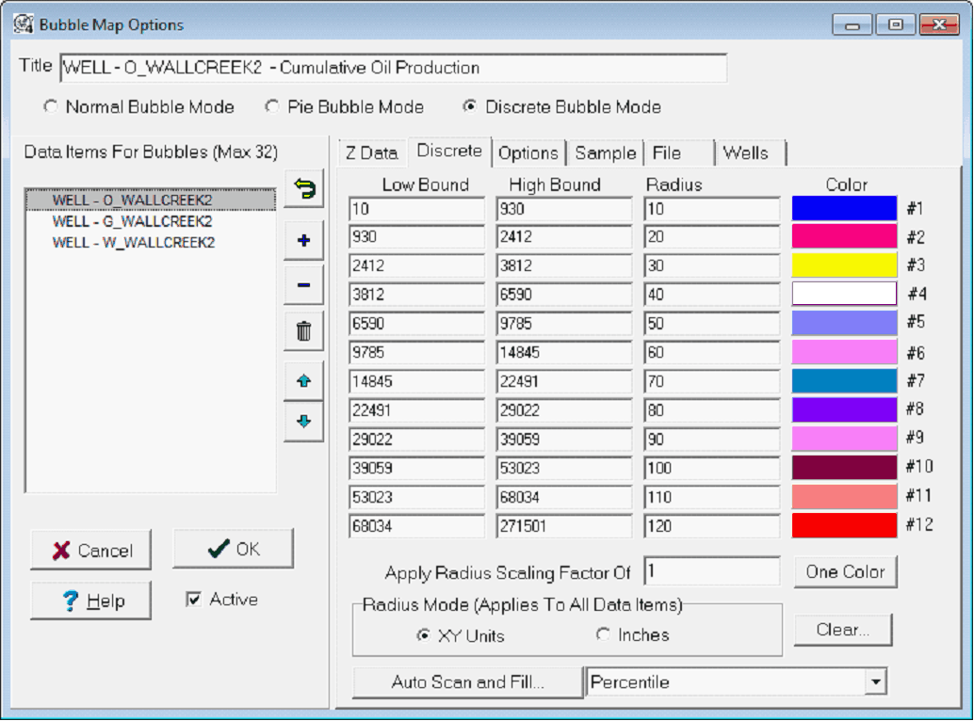Confirm with the OK button
Image resolution: width=974 pixels, height=721 pixels.
pyautogui.click(x=233, y=549)
